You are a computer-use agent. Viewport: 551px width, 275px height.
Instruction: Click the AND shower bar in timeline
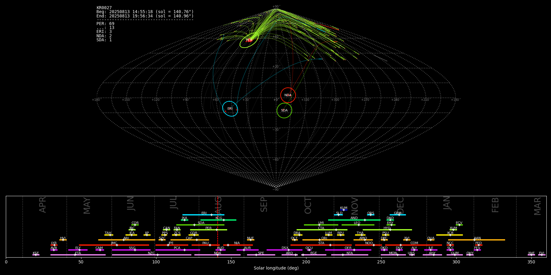point(354,220)
